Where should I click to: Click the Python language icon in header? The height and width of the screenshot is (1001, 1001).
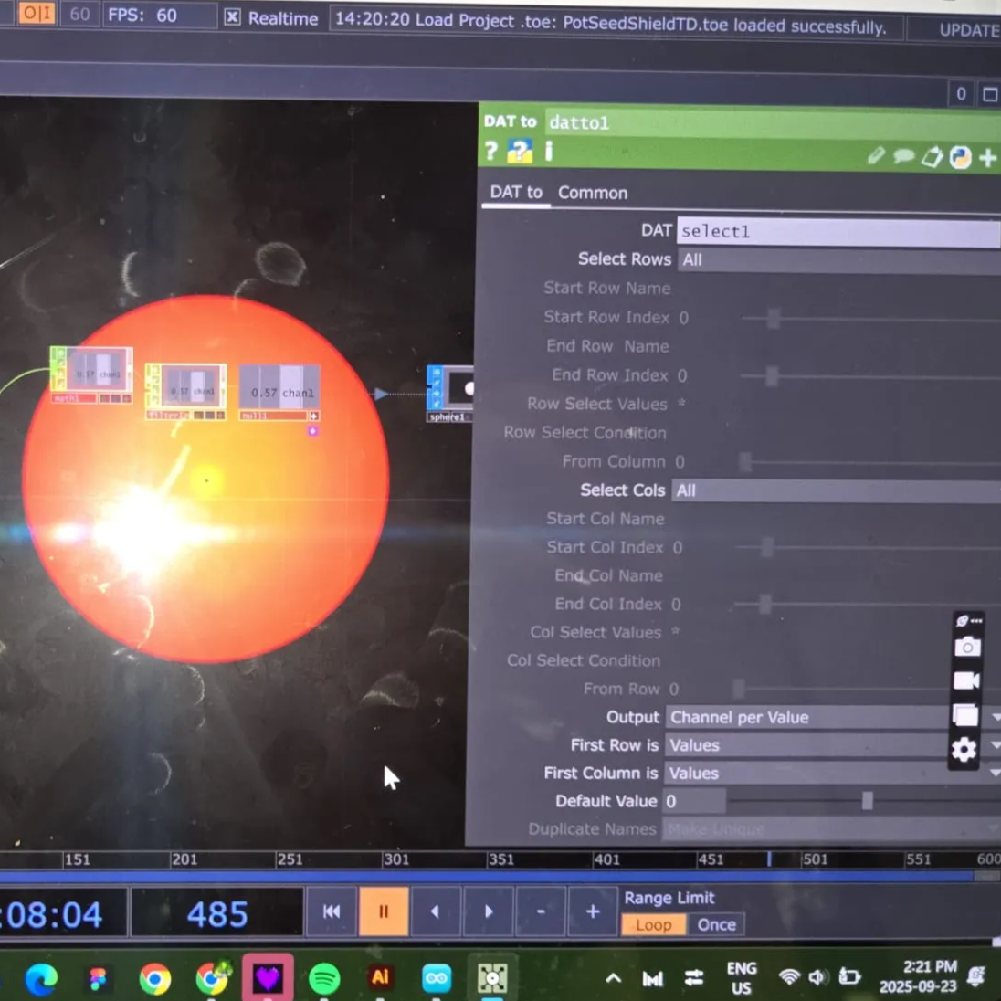click(x=960, y=157)
